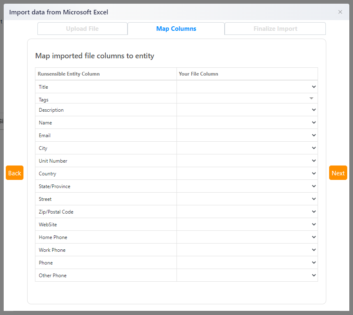Open the Finalize Import tab
This screenshot has width=353, height=315.
tap(275, 28)
